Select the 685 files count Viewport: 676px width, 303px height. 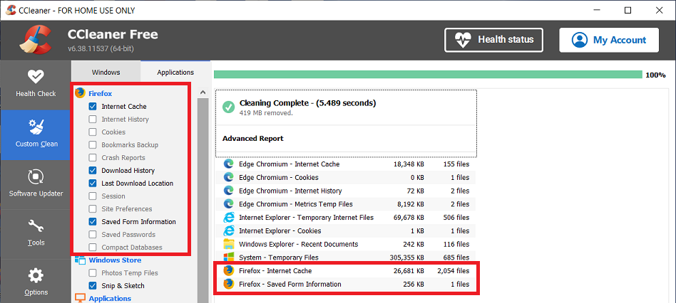[x=456, y=257]
